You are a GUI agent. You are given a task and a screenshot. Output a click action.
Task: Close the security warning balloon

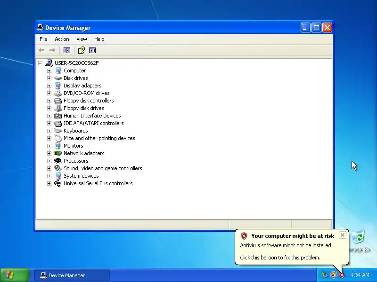click(343, 235)
